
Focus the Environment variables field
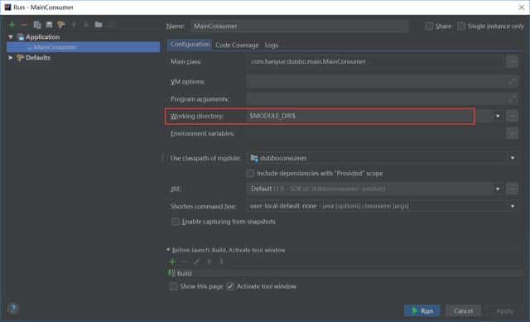pos(375,133)
